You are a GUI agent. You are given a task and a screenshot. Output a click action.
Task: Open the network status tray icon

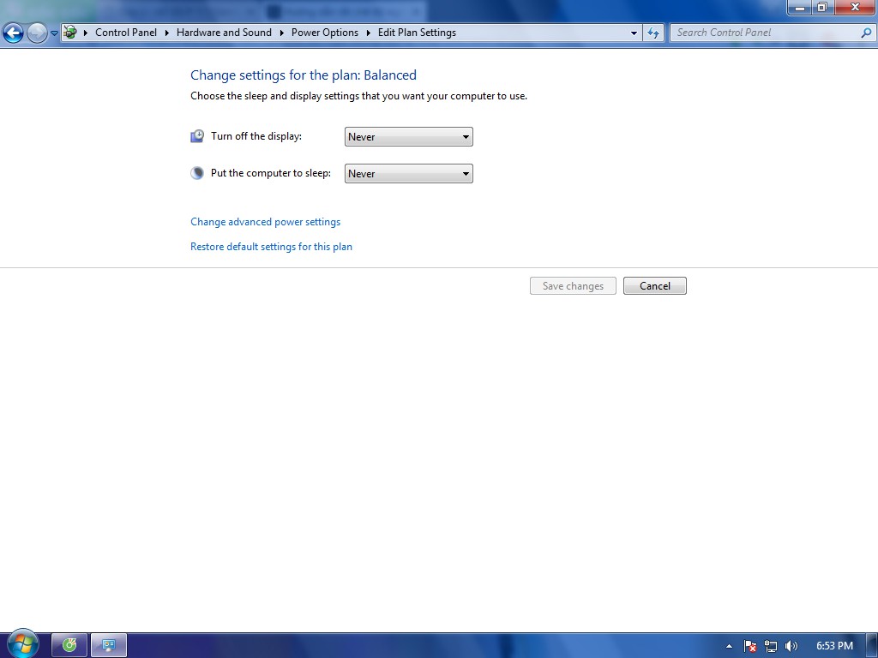pos(771,646)
